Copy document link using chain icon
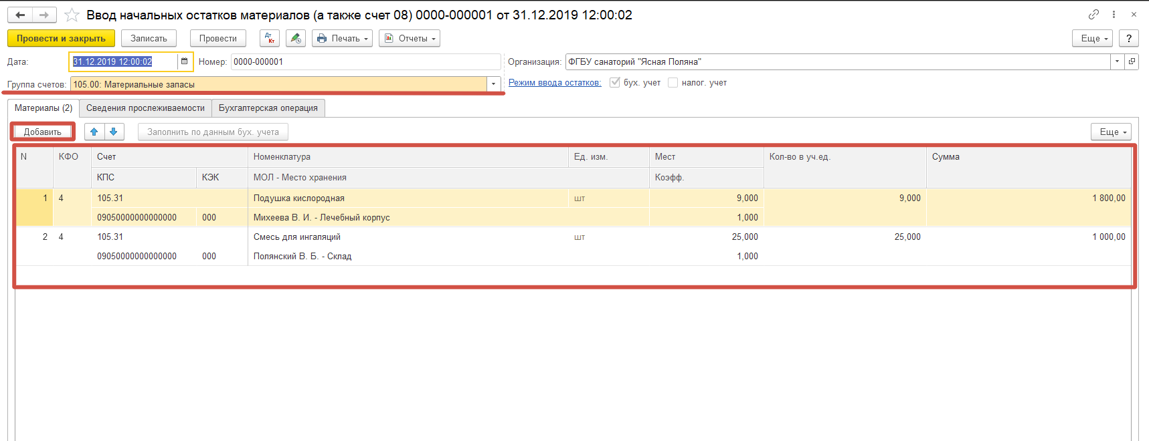 1093,14
